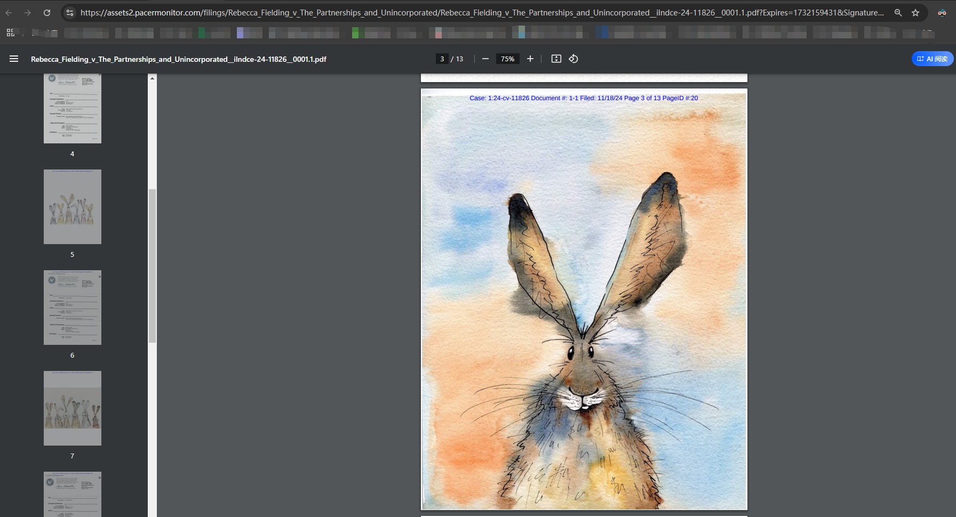Click the sidebar scrollbar up arrow
Image resolution: width=956 pixels, height=517 pixels.
point(153,78)
